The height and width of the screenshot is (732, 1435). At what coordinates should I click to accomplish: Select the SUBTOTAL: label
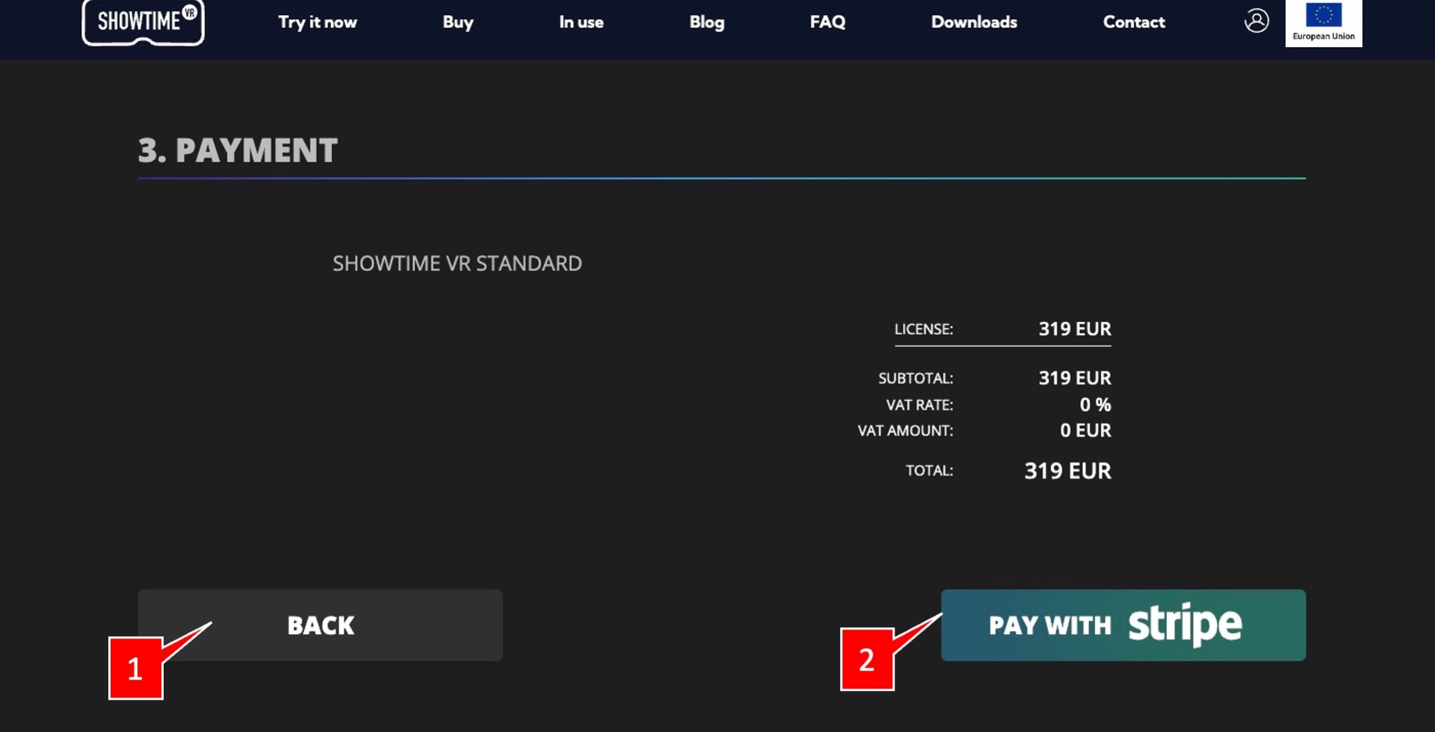[916, 378]
